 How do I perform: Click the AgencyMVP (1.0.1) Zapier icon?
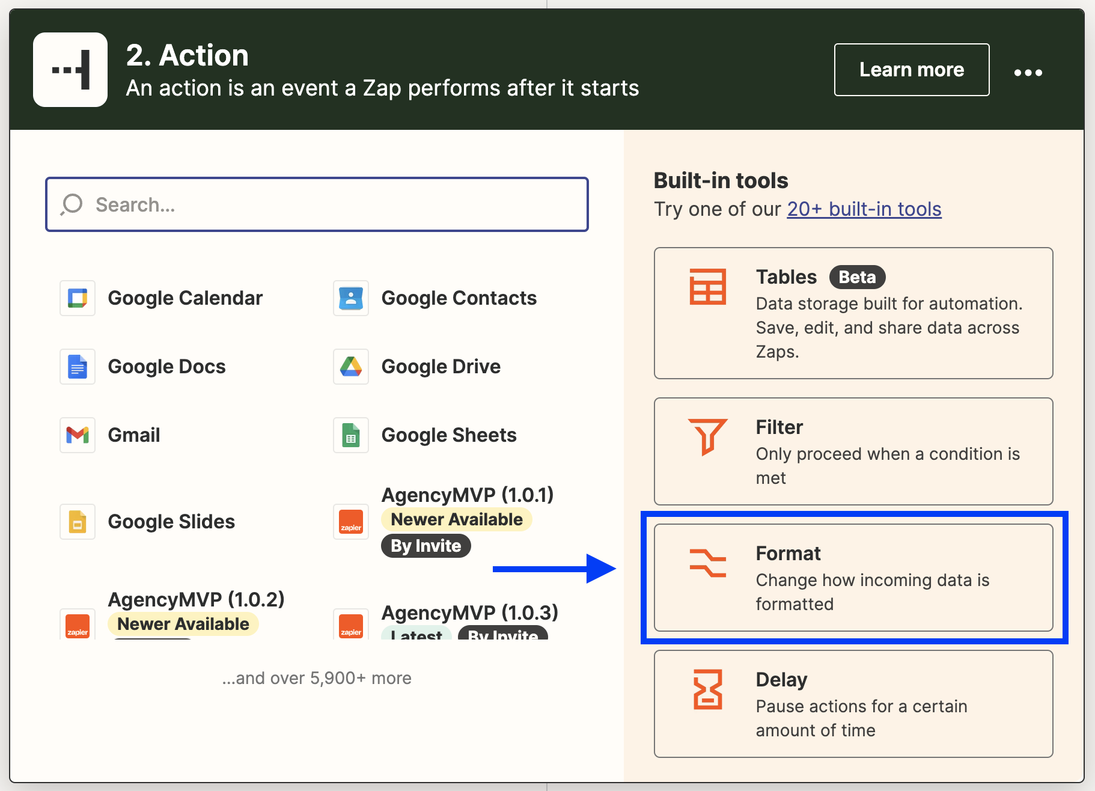coord(351,522)
